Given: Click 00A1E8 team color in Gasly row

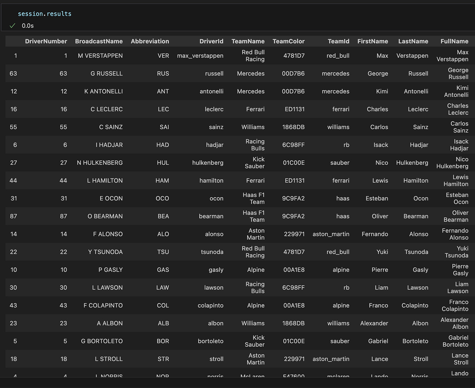Looking at the screenshot, I should point(294,270).
